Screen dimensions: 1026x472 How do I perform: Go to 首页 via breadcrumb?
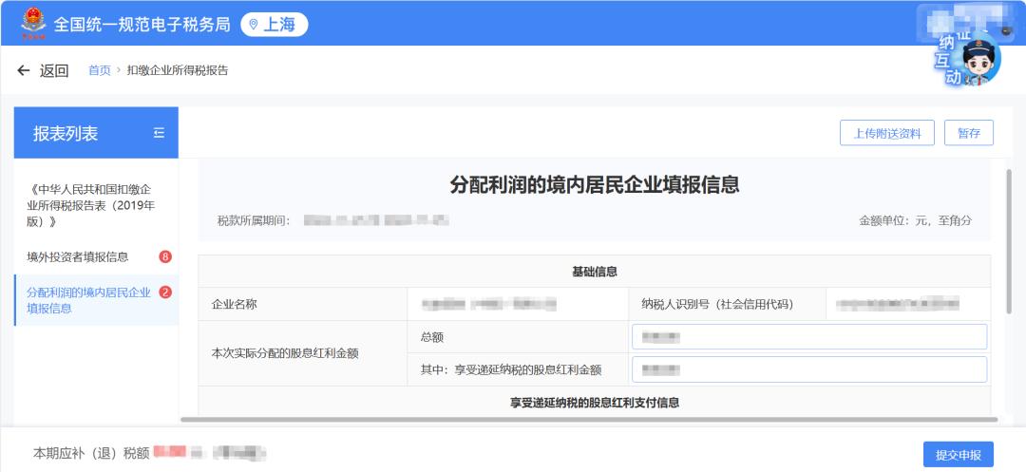point(99,70)
